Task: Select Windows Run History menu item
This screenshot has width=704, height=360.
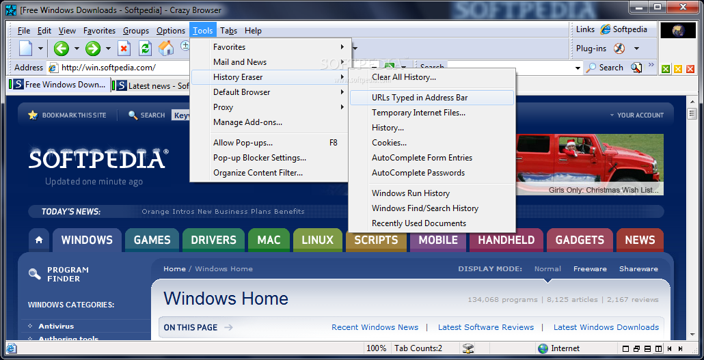Action: (x=432, y=193)
